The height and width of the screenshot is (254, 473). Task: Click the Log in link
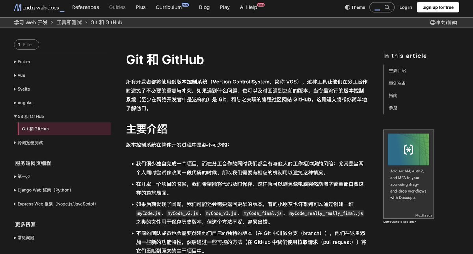406,7
